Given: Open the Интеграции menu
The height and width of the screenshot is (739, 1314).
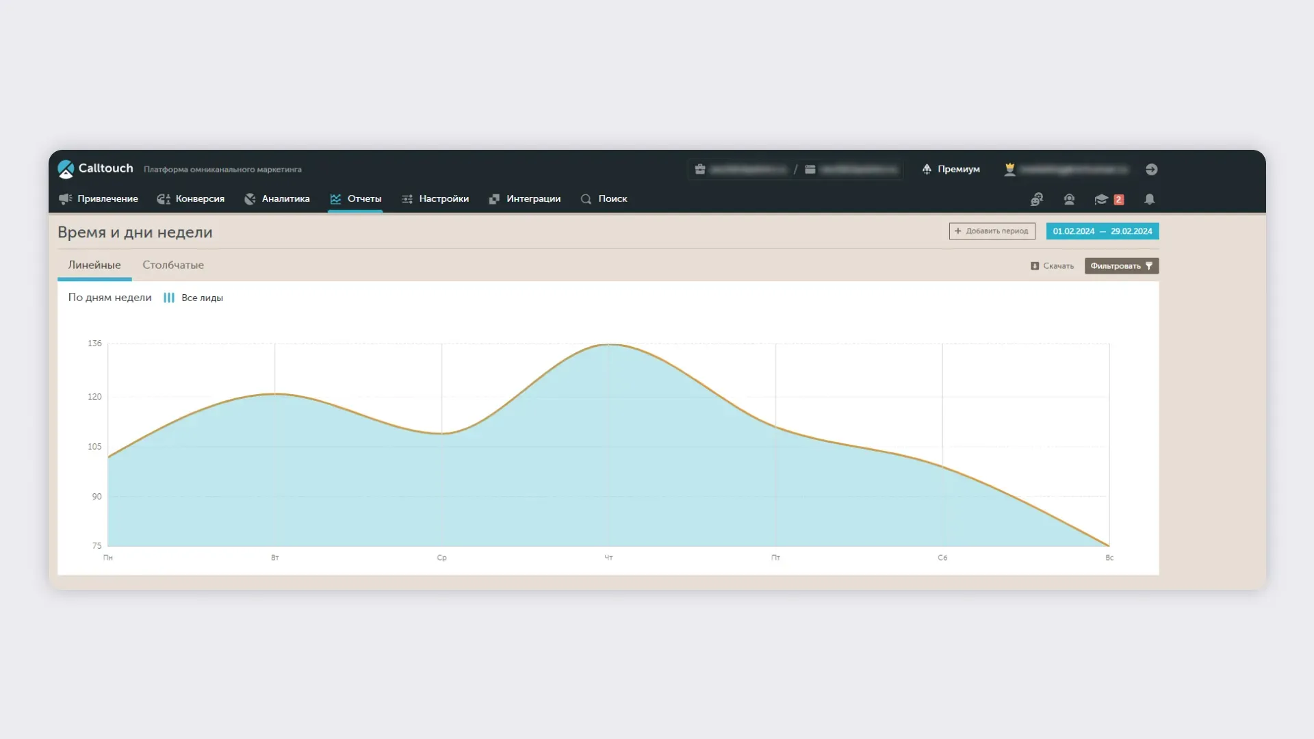Looking at the screenshot, I should pos(525,199).
